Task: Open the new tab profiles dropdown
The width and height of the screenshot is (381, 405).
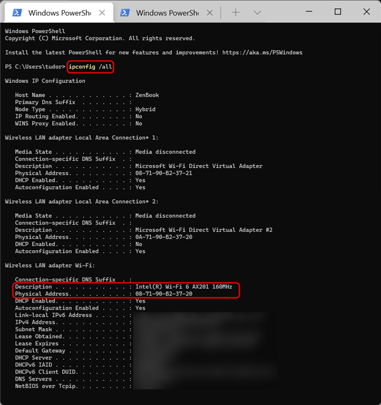Action: point(257,12)
